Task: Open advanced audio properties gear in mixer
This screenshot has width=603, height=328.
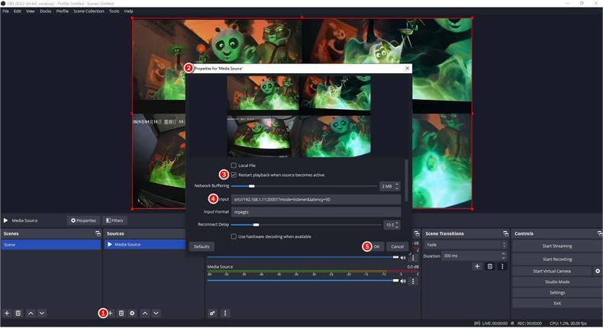Action: (213, 314)
